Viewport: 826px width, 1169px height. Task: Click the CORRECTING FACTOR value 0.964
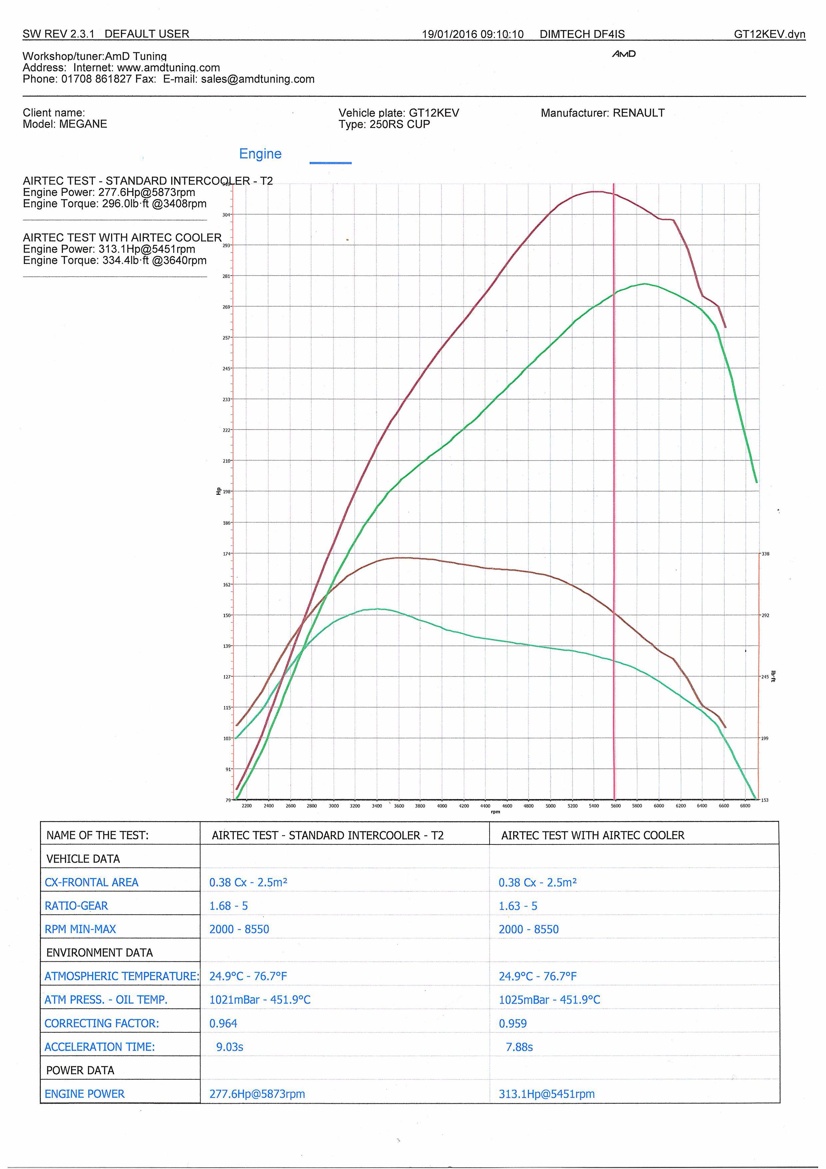pos(223,1023)
